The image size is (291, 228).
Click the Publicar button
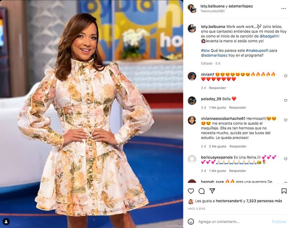(x=279, y=221)
